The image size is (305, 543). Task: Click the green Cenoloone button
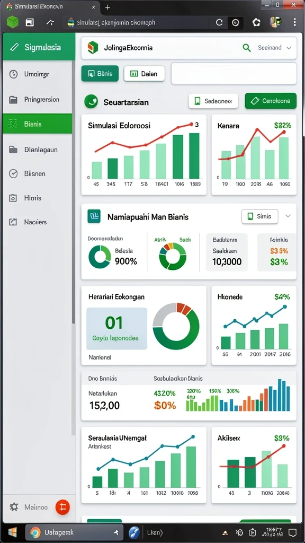click(271, 101)
